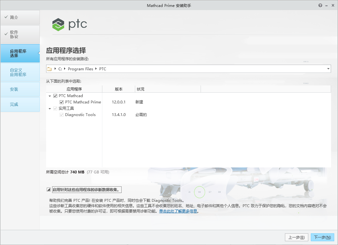This screenshot has width=338, height=245.
Task: Click the version 13.4.1.0 cell
Action: pyautogui.click(x=118, y=115)
